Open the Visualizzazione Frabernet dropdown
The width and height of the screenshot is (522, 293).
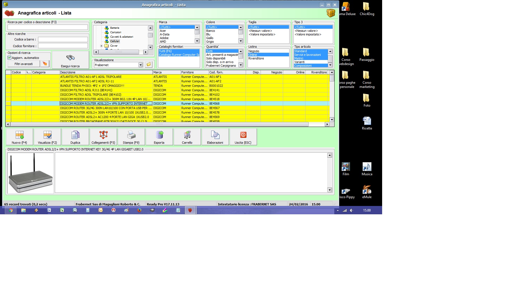pos(140,65)
